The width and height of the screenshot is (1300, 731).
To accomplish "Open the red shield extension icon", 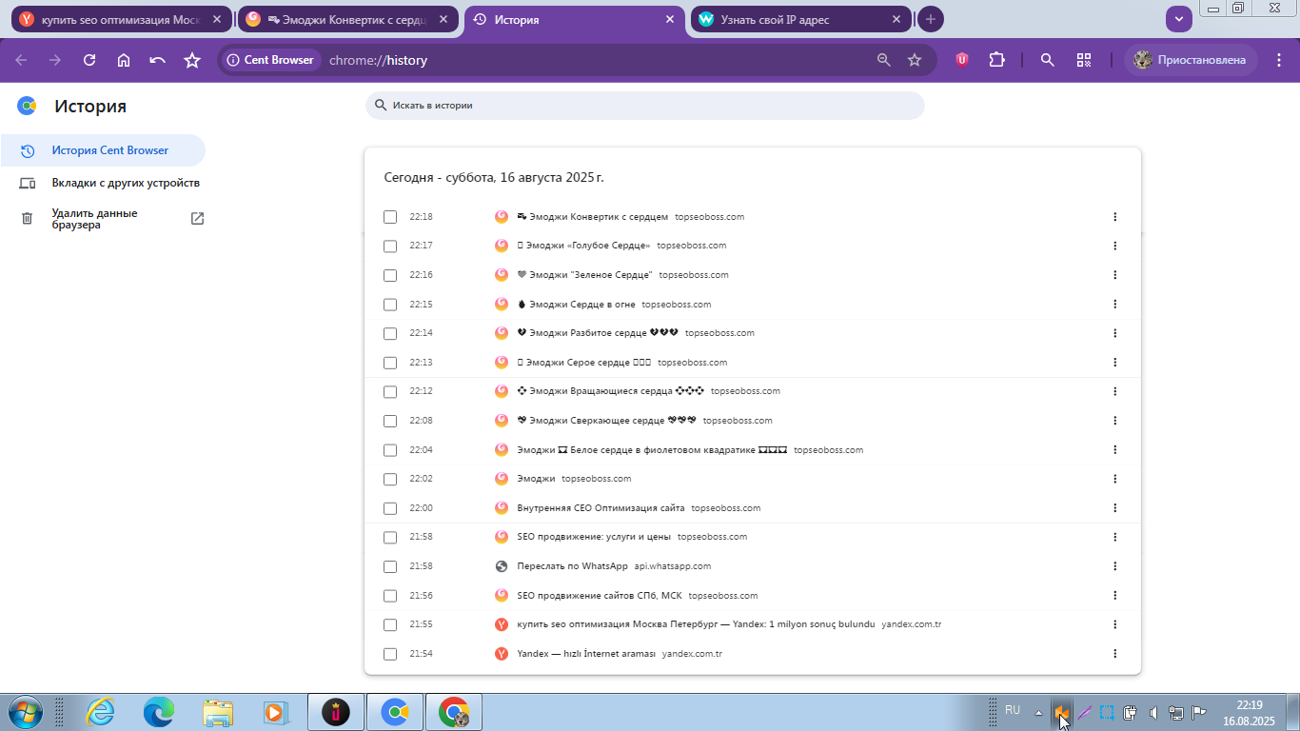I will [x=962, y=60].
